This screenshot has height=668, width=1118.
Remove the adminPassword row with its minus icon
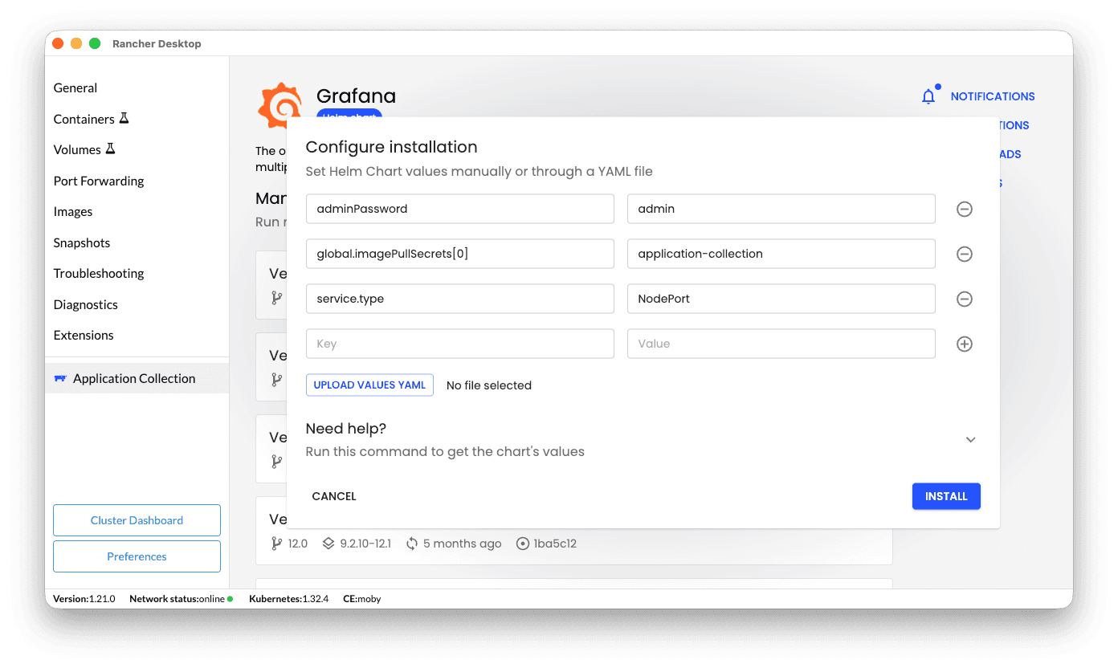click(964, 209)
